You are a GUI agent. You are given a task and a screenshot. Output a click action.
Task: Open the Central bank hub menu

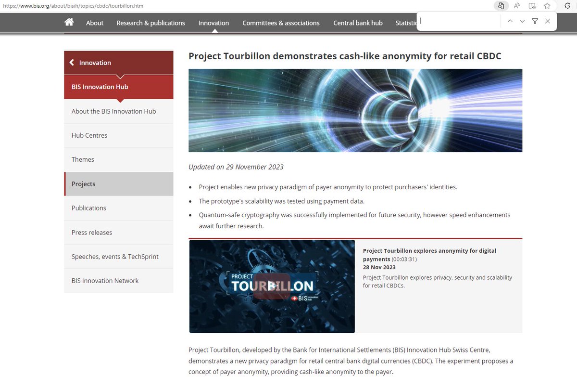pos(358,23)
